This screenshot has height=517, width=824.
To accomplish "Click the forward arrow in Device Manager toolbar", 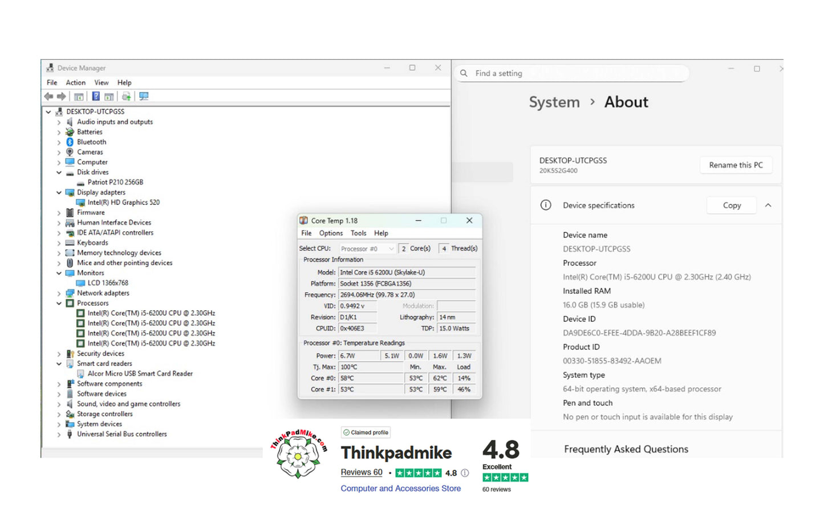I will point(61,96).
